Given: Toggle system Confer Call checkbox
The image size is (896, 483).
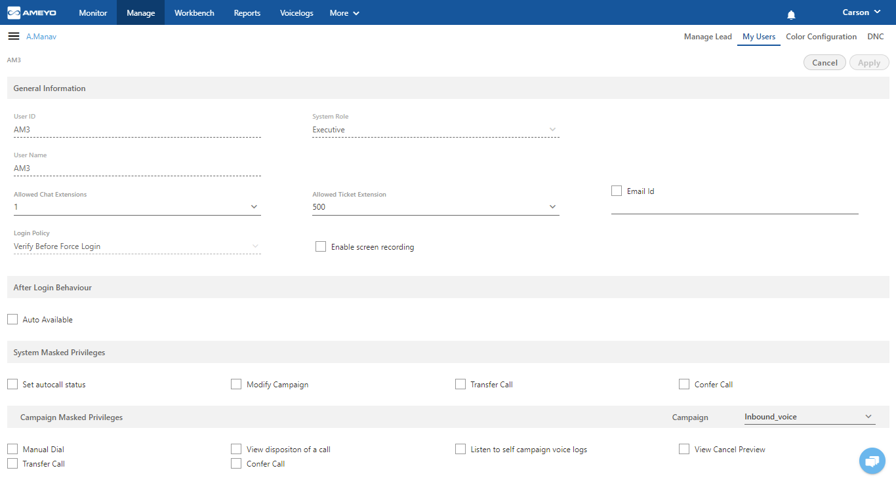Looking at the screenshot, I should (684, 384).
